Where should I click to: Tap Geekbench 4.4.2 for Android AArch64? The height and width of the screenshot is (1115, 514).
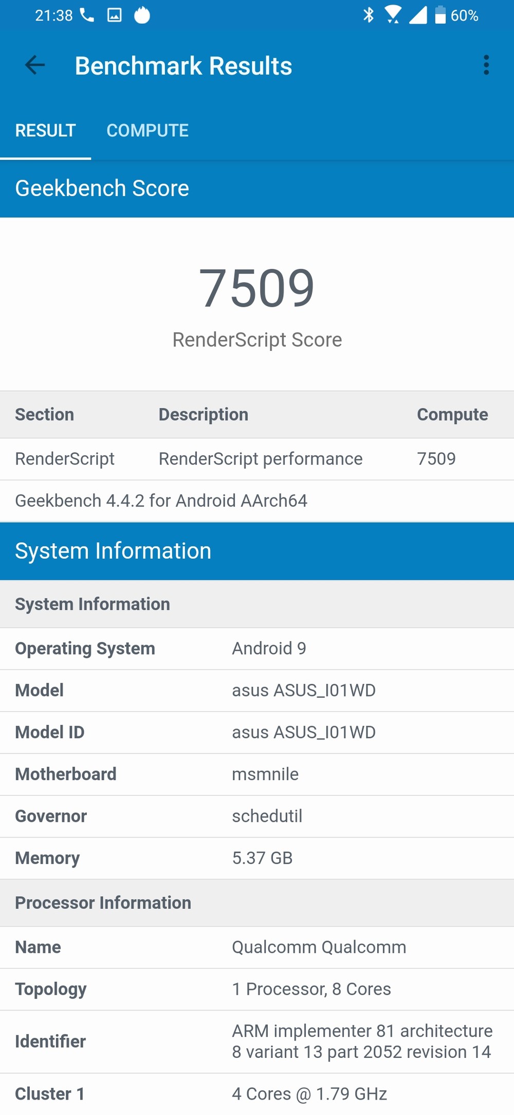161,501
